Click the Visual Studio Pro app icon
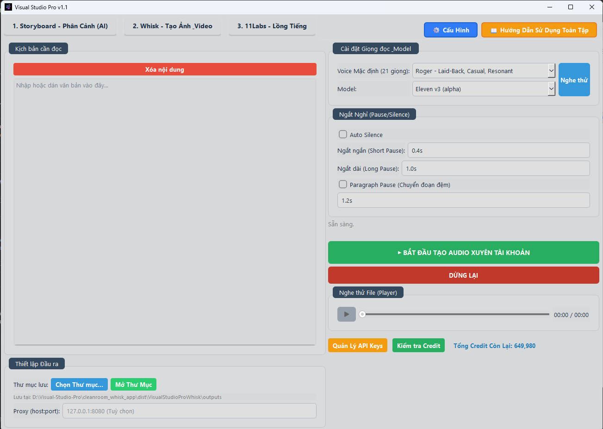The image size is (603, 429). tap(8, 7)
